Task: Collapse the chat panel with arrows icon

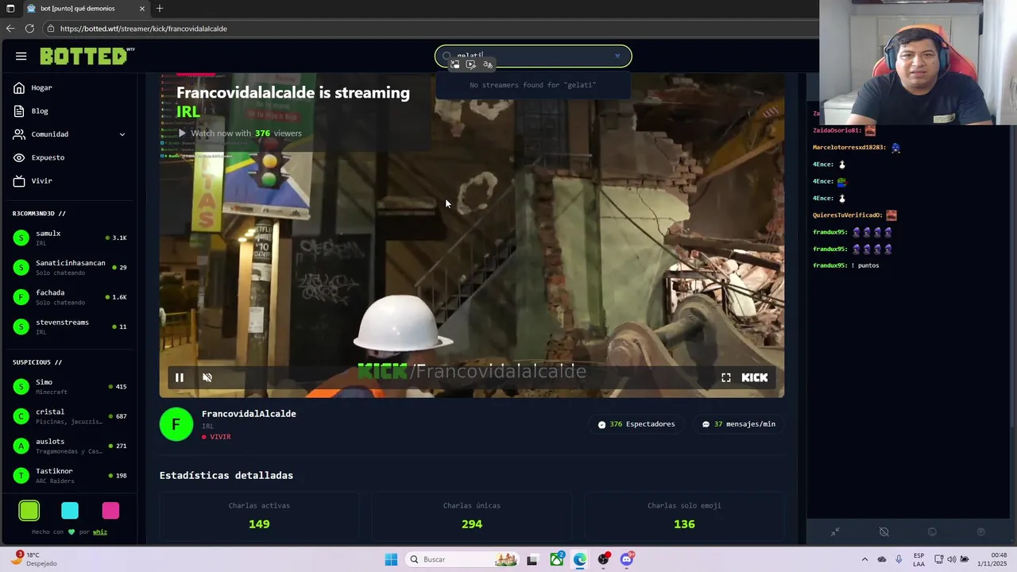Action: (835, 532)
